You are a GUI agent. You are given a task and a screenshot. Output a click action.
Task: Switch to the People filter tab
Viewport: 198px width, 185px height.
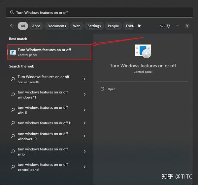click(x=113, y=26)
